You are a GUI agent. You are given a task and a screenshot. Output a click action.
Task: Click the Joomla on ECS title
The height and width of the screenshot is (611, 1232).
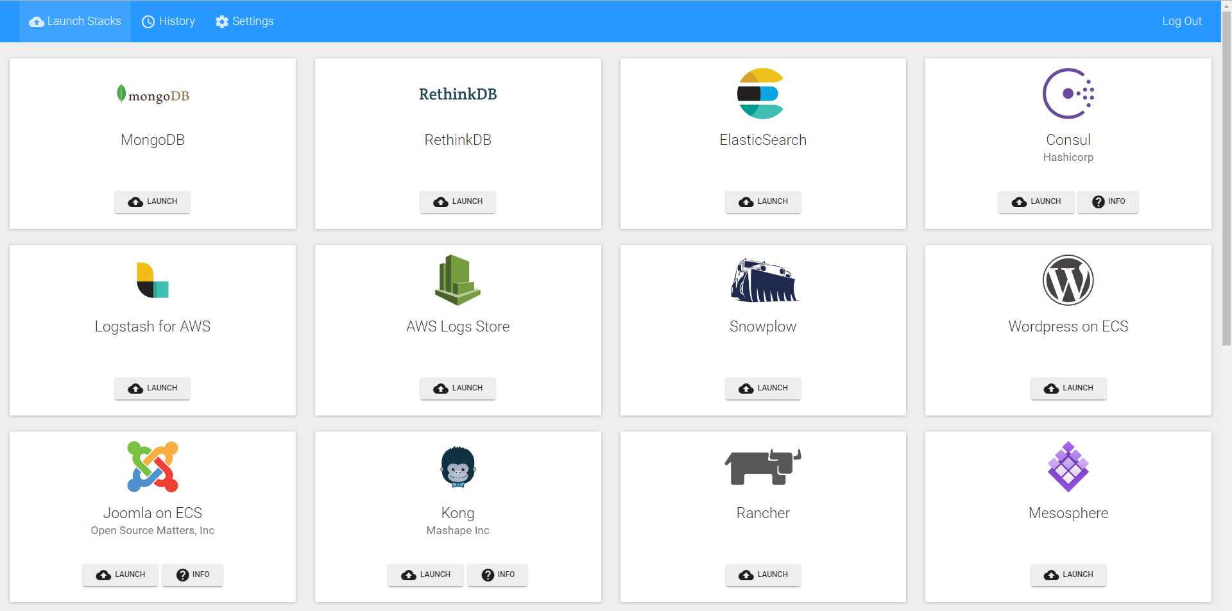153,513
